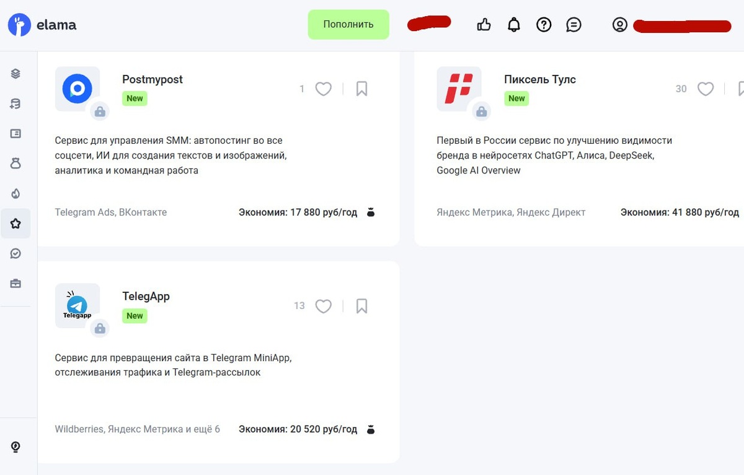Like the Postmypost service
Viewport: 744px width, 475px height.
[323, 89]
